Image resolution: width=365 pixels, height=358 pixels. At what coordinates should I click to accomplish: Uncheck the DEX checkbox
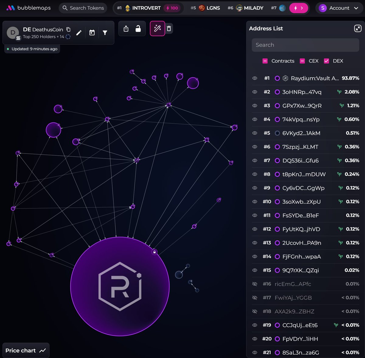point(326,61)
